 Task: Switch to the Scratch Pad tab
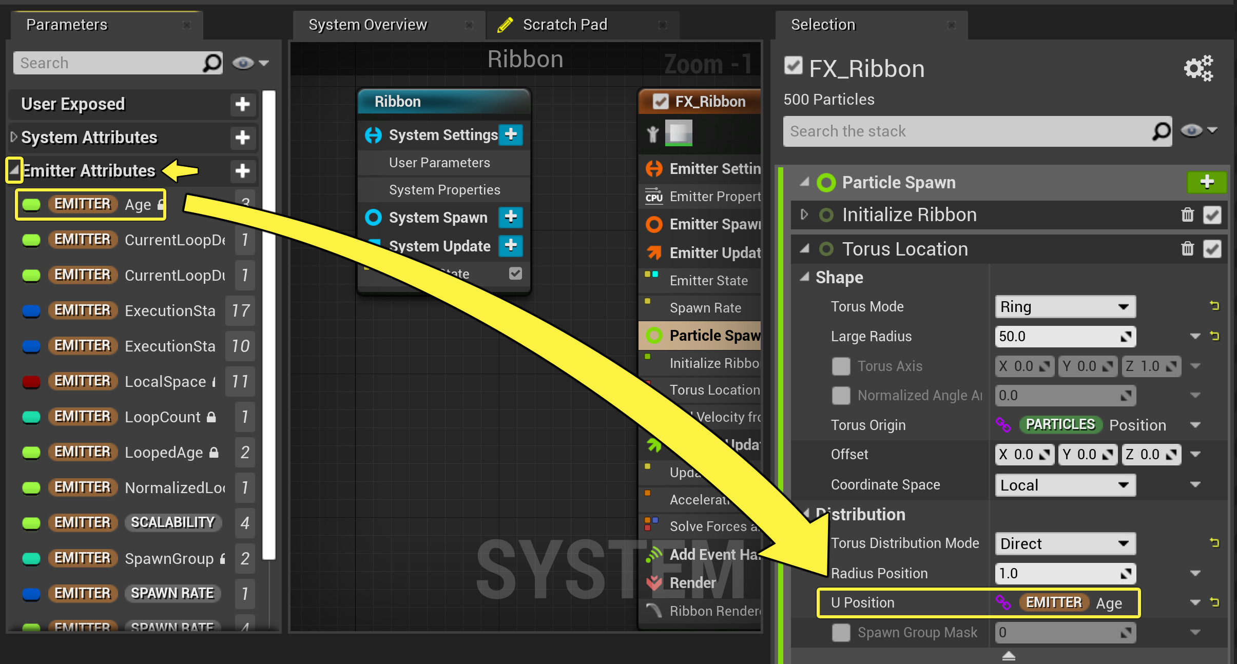tap(565, 25)
